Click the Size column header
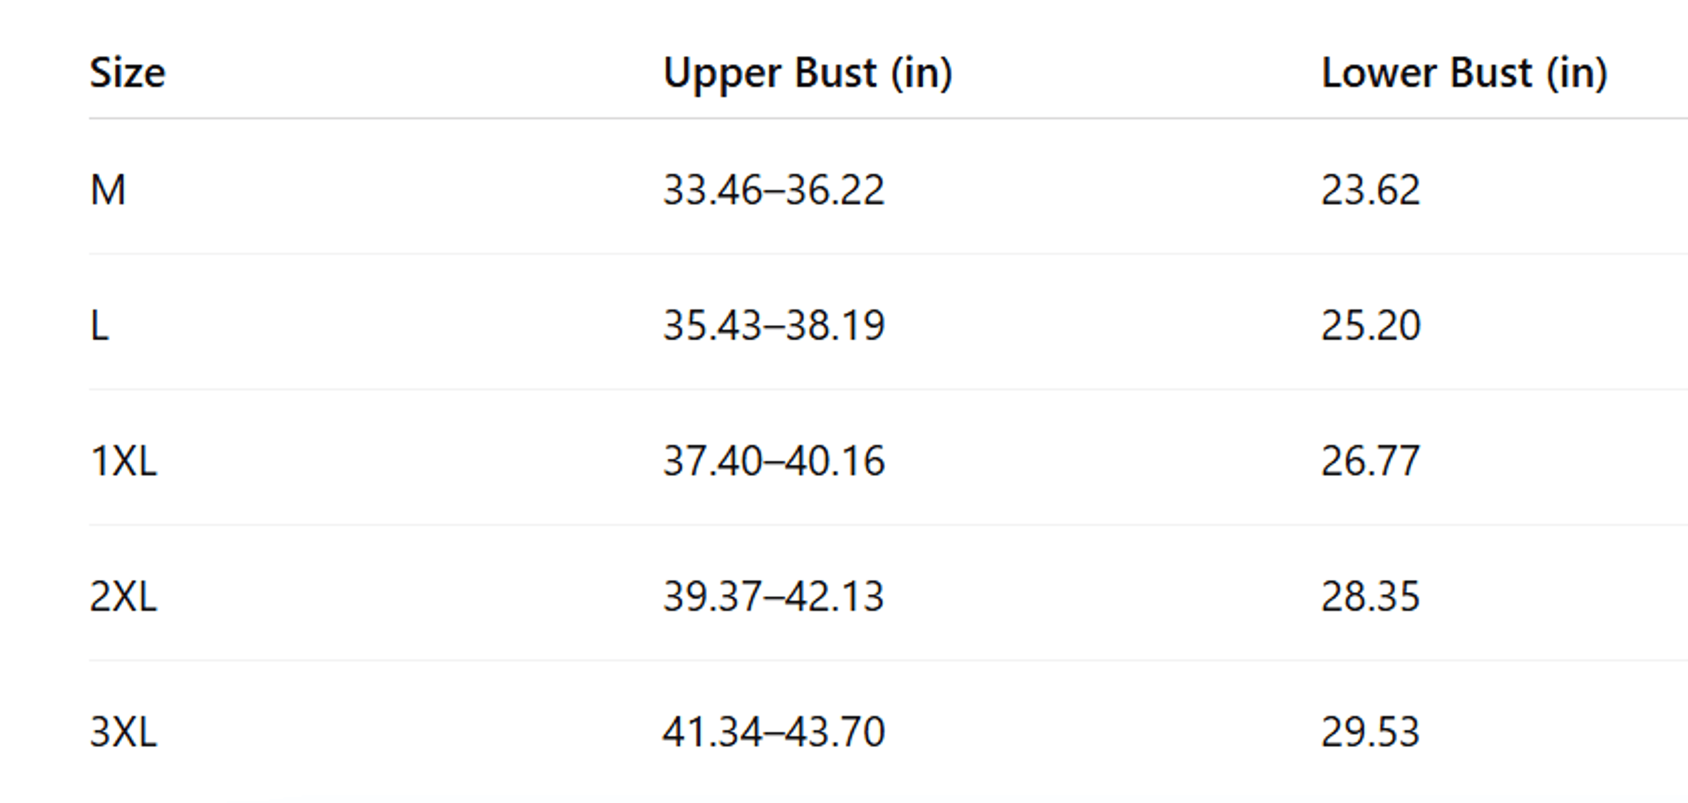 pos(127,73)
